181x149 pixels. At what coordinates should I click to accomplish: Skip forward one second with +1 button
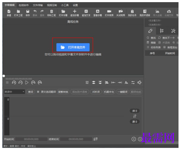tap(33, 83)
